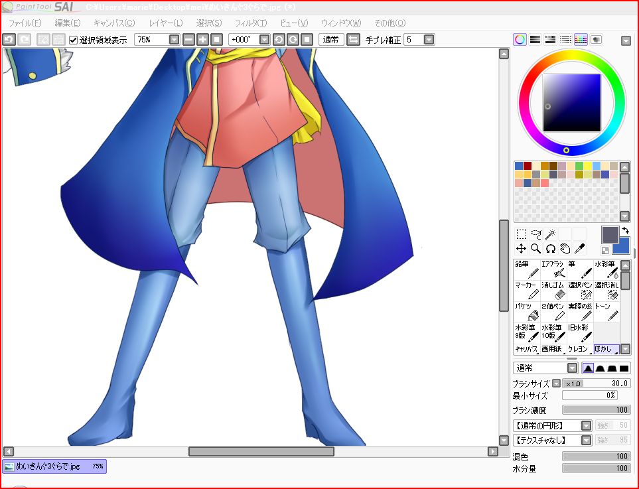Choose the 2値ペン binary pen tool
This screenshot has width=639, height=489.
point(553,312)
